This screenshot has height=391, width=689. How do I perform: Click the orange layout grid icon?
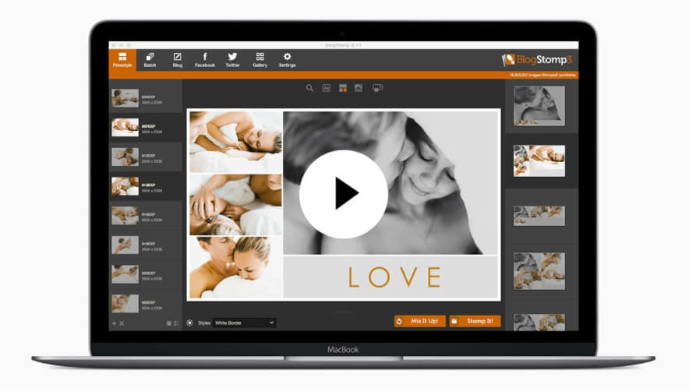click(x=343, y=88)
